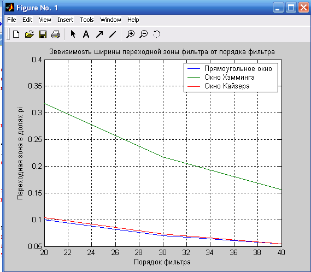Click the y-axis tick label 0.25
The image size is (311, 272).
(x=35, y=139)
